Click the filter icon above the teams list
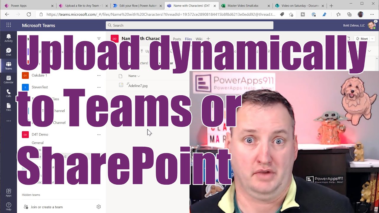 tap(99, 39)
